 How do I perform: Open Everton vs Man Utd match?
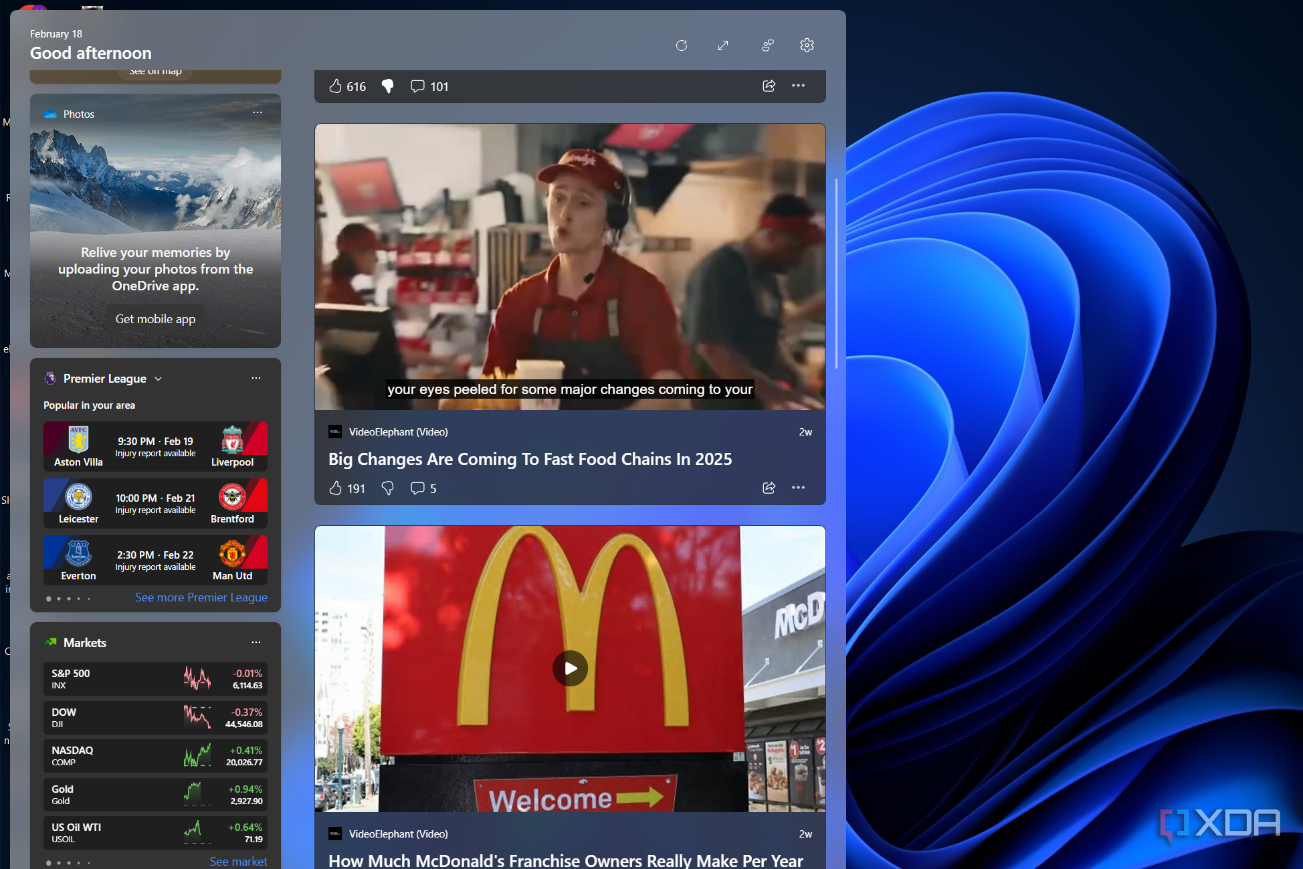click(x=155, y=560)
